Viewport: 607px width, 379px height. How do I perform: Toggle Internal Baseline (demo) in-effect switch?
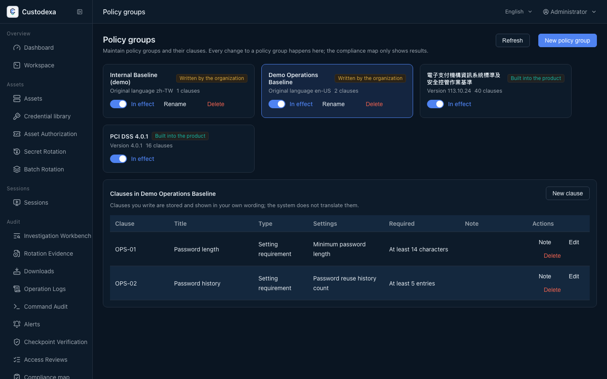click(x=118, y=104)
